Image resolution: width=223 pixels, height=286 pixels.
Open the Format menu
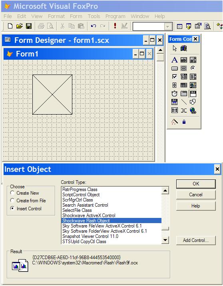click(56, 16)
